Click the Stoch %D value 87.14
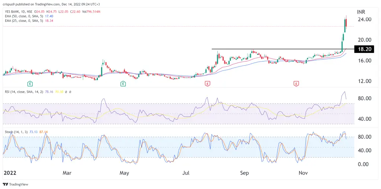The image size is (381, 189). tap(43, 132)
